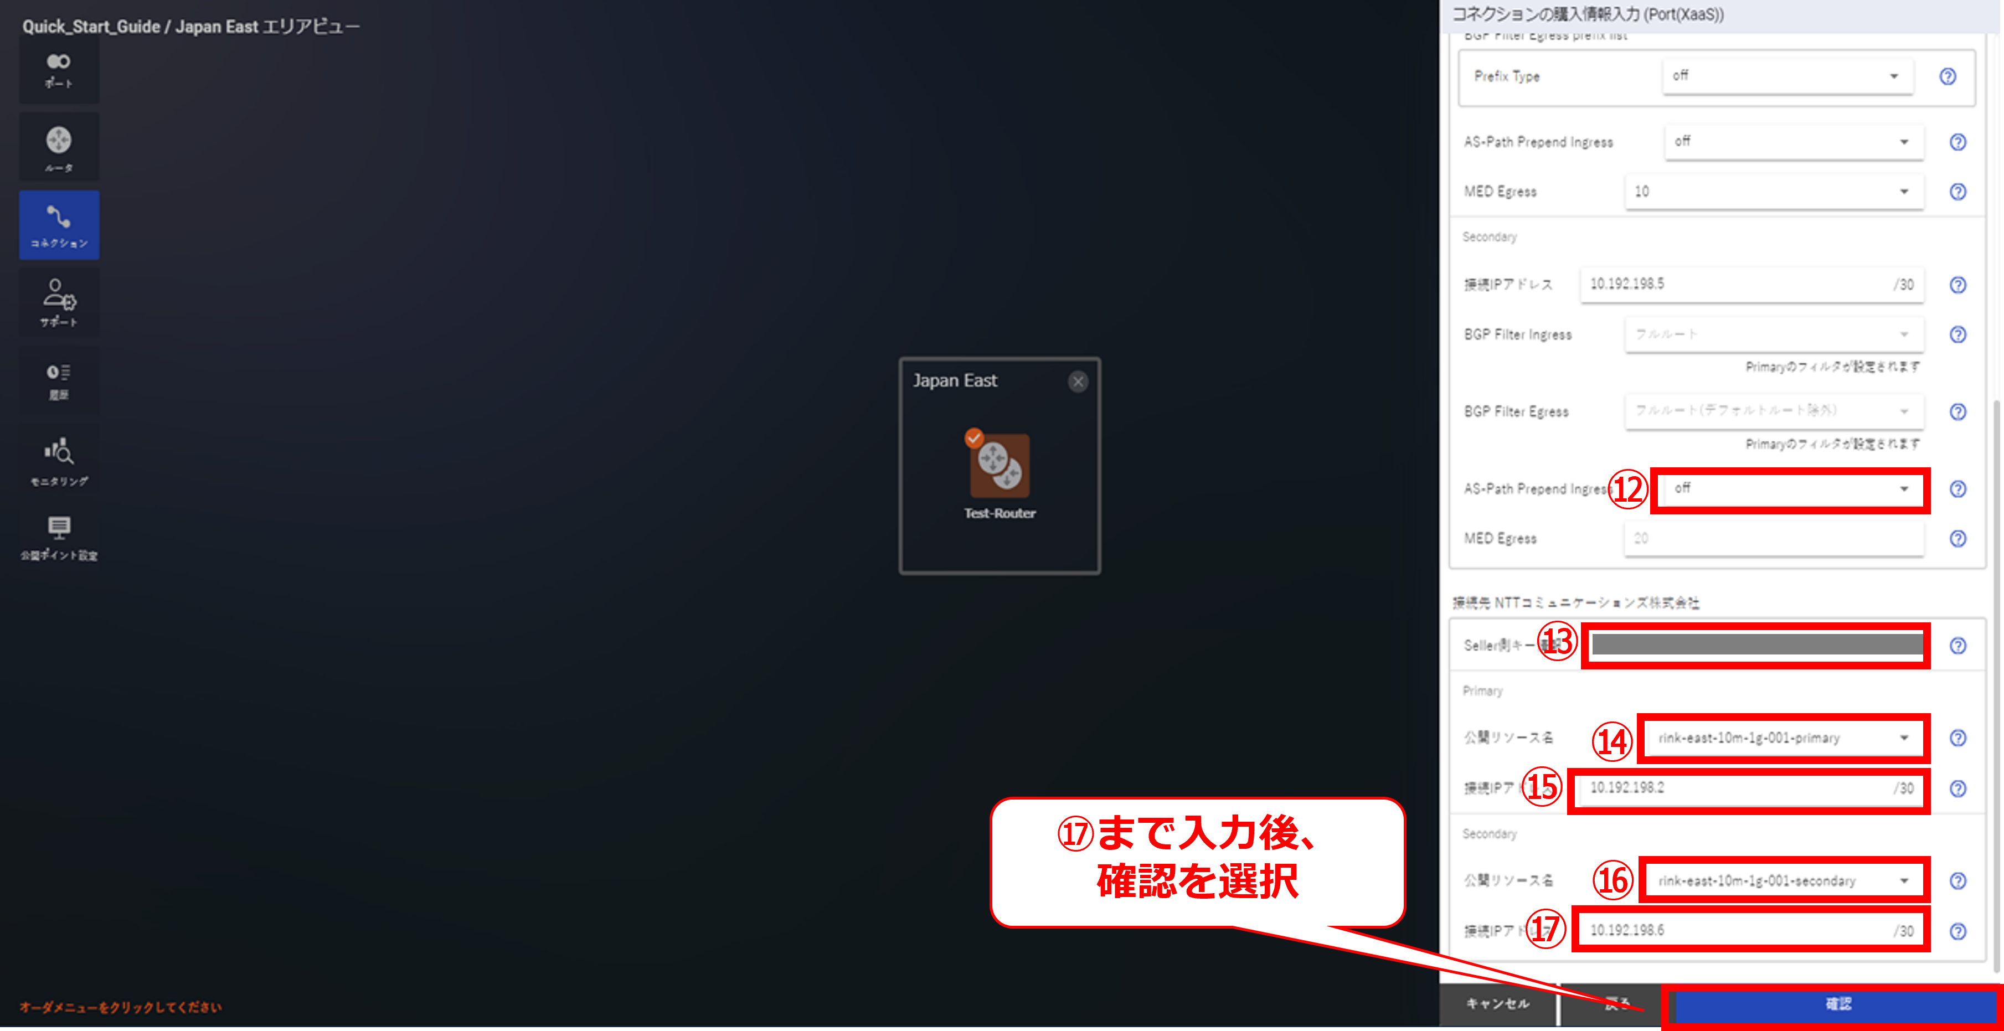Screen dimensions: 2004x1031
Task: Expand the Prefix Type dropdown
Action: [x=1787, y=76]
